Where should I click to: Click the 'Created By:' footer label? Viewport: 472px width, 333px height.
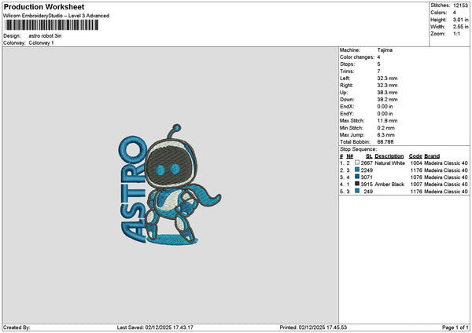(17, 328)
